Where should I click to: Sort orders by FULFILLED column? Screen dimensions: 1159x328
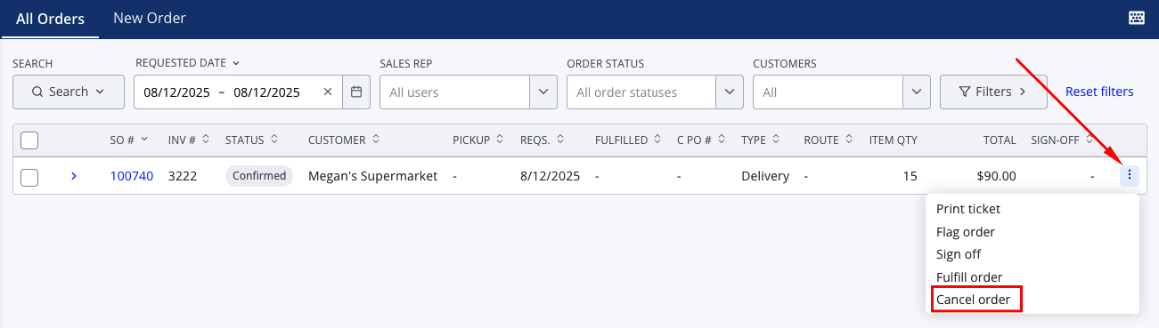(x=628, y=140)
